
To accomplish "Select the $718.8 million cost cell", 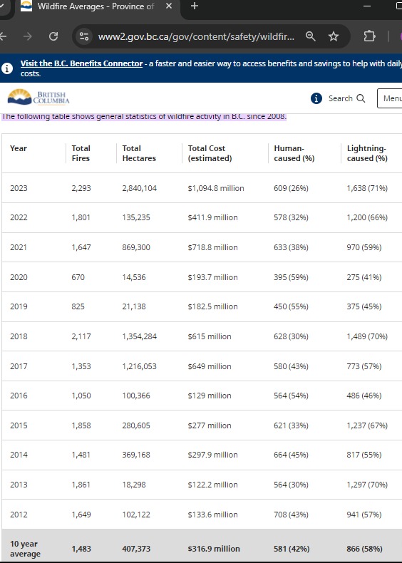I will (212, 247).
